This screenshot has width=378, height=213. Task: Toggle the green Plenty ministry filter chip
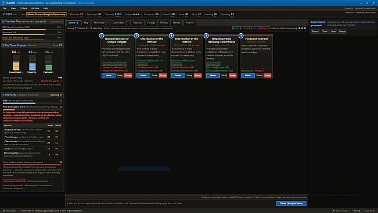pos(237,29)
